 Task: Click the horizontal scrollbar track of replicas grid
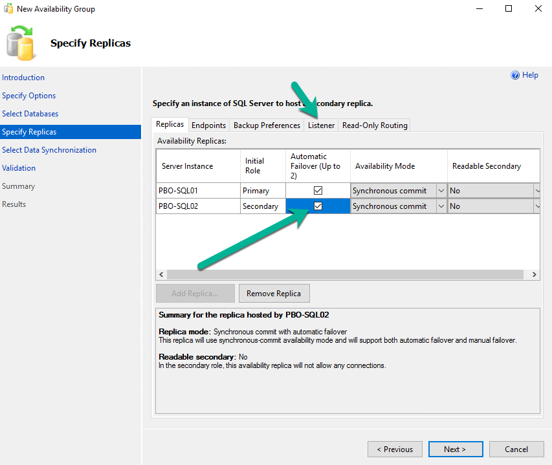pyautogui.click(x=345, y=274)
